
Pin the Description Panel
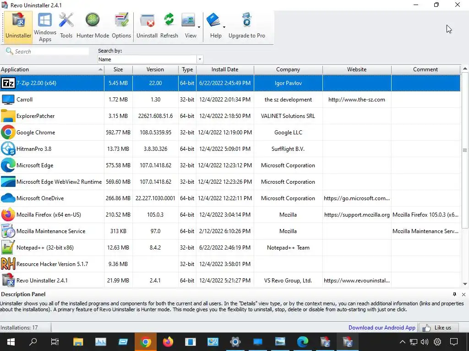pos(454,294)
